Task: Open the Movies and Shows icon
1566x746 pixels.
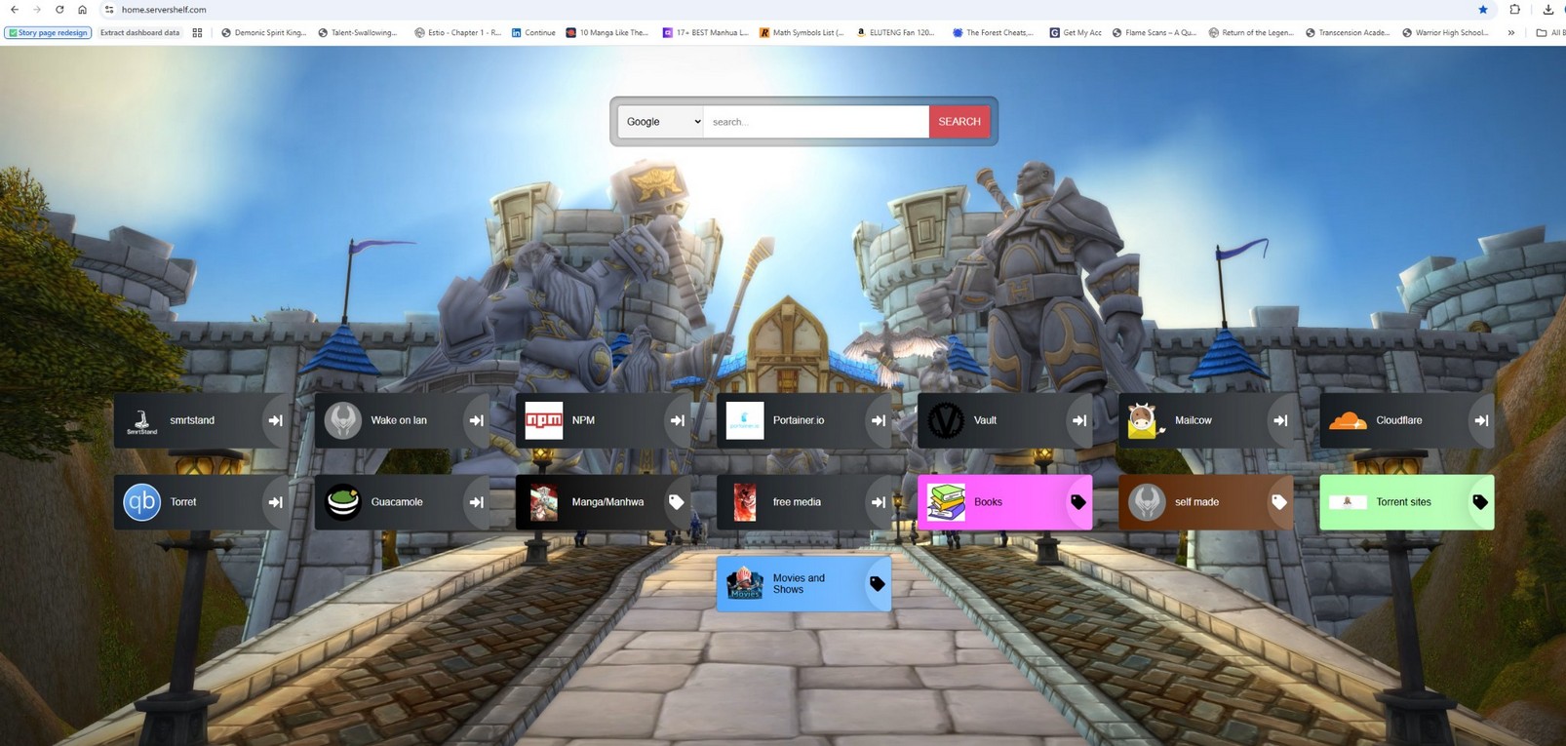Action: [745, 583]
